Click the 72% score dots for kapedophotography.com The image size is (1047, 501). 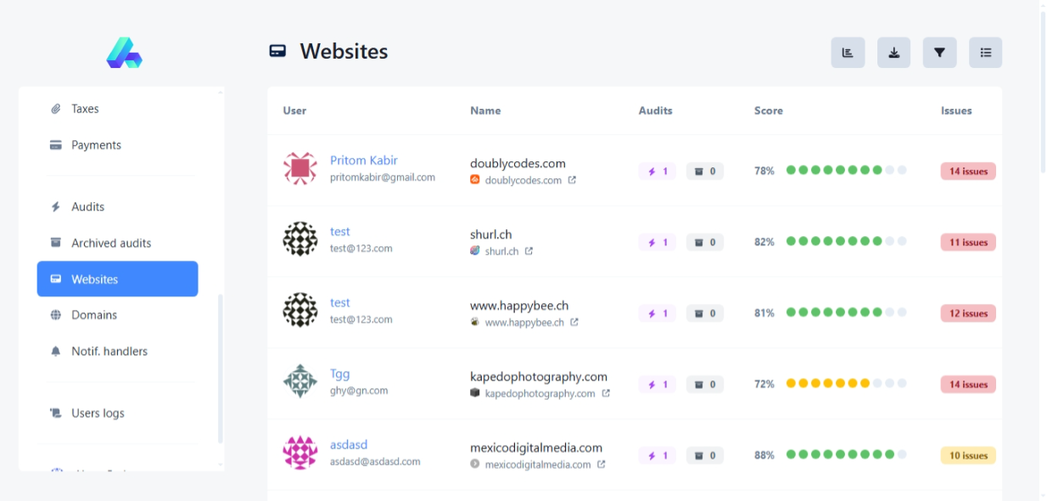click(846, 384)
